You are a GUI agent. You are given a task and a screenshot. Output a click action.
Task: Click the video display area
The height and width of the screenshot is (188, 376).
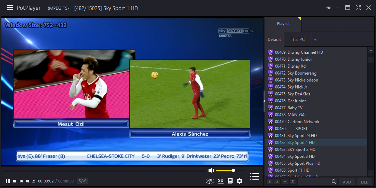(x=132, y=92)
